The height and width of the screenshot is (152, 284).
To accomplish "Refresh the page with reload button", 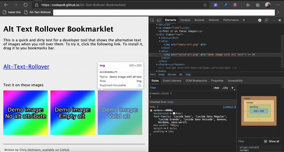I will pos(25,5).
